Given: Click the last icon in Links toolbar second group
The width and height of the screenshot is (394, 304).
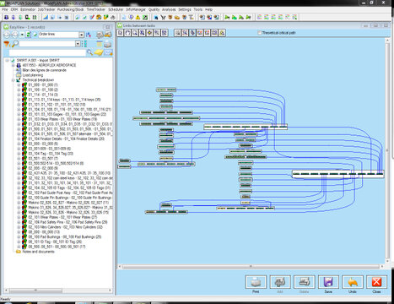Looking at the screenshot, I should click(222, 33).
